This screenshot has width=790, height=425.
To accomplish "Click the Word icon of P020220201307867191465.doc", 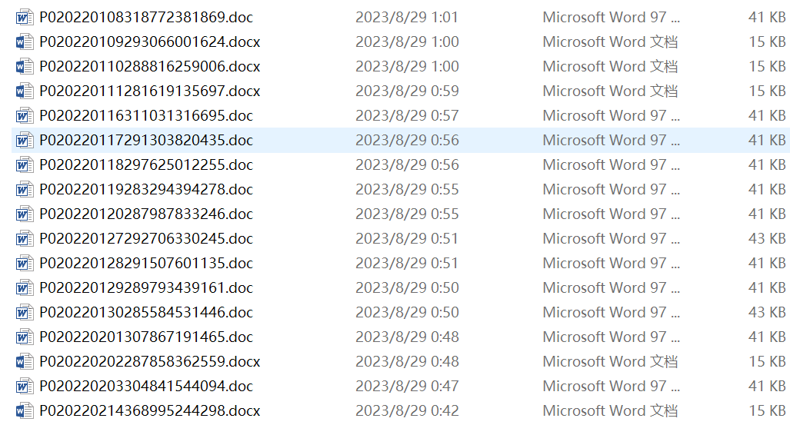I will (x=25, y=337).
